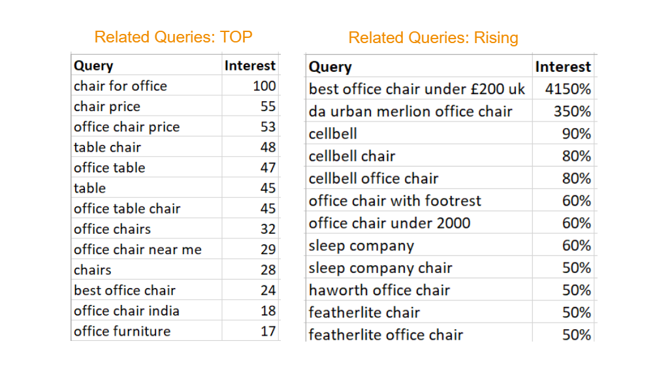Select the 'office chair price' cell
This screenshot has width=672, height=369.
pos(127,127)
